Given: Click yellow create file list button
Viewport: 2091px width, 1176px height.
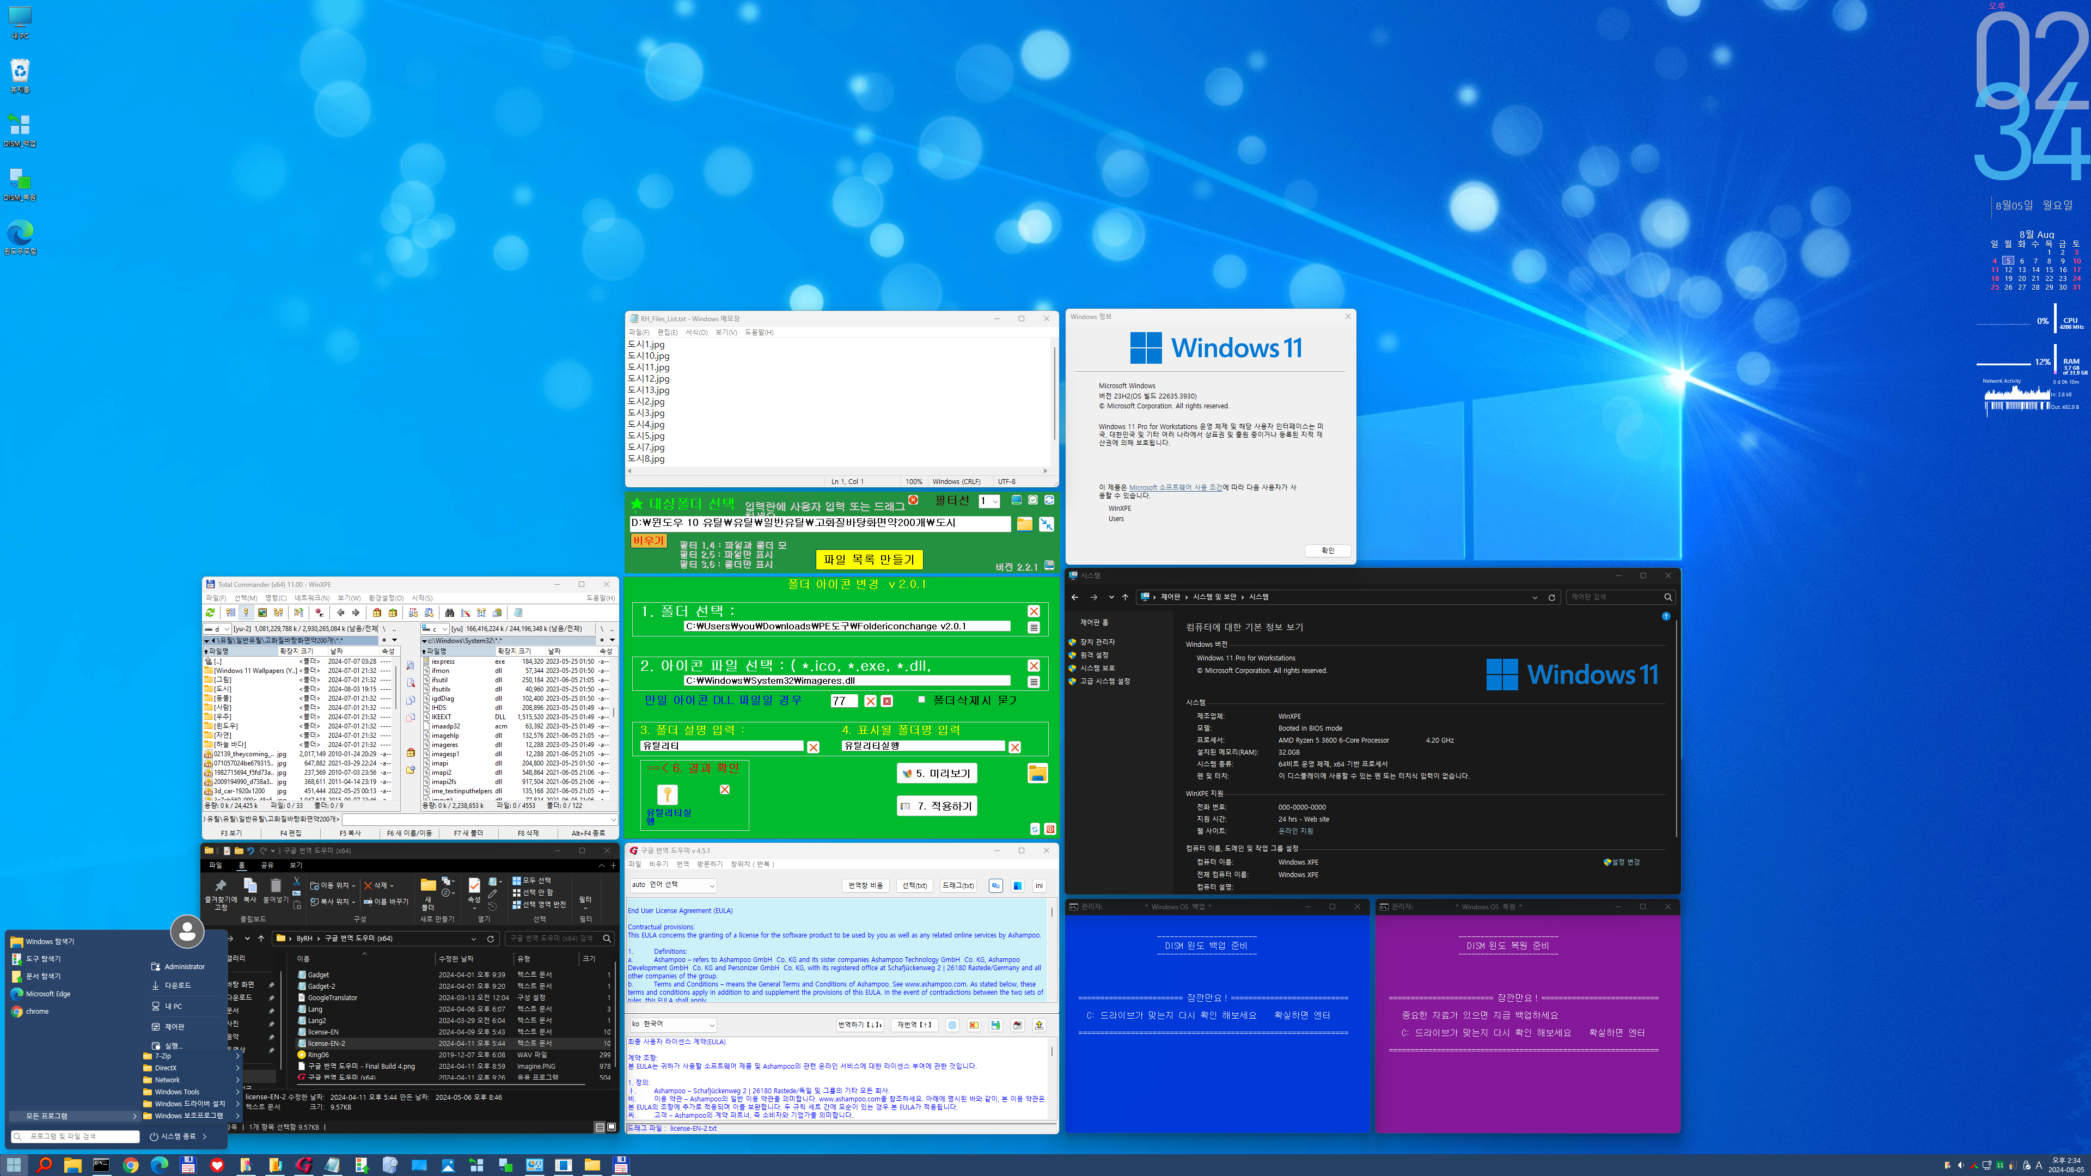Looking at the screenshot, I should 870,560.
